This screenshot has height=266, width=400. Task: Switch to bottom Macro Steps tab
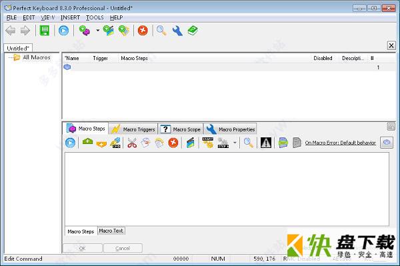click(x=81, y=231)
